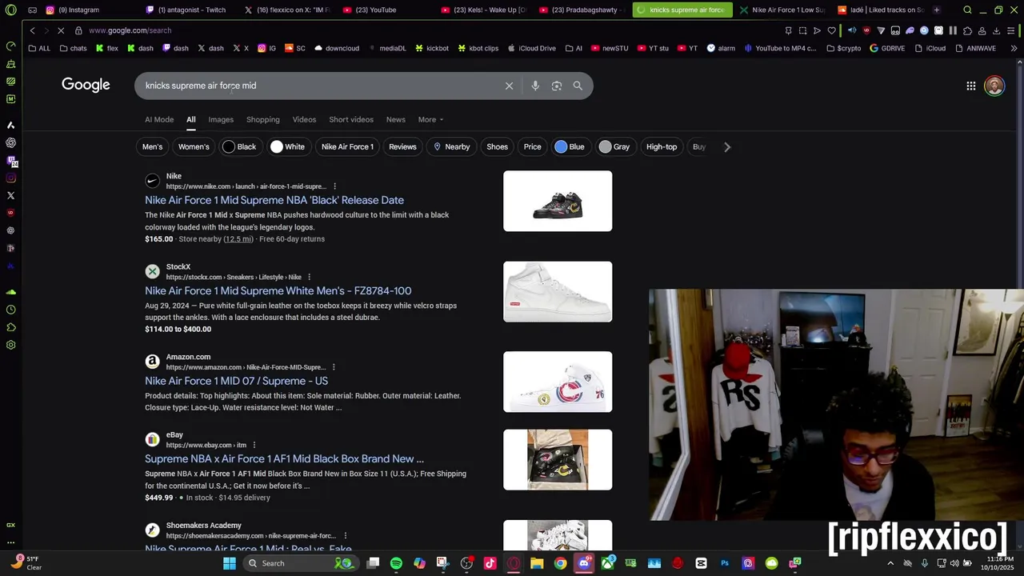Open the $crypto bookmarks folder

click(x=843, y=48)
